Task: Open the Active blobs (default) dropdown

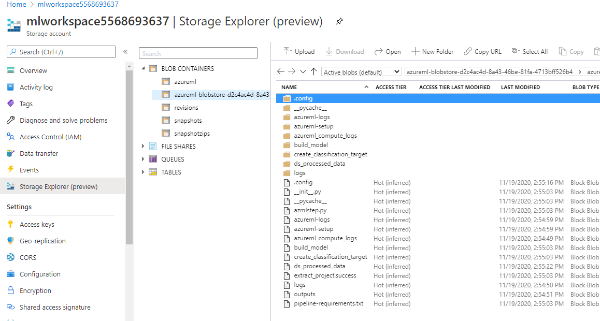Action: pyautogui.click(x=361, y=72)
